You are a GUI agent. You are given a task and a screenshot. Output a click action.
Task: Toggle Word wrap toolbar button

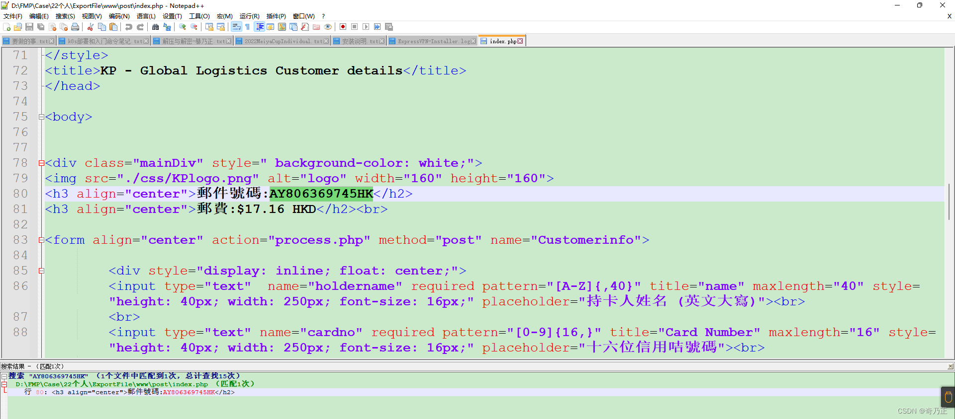pyautogui.click(x=236, y=27)
